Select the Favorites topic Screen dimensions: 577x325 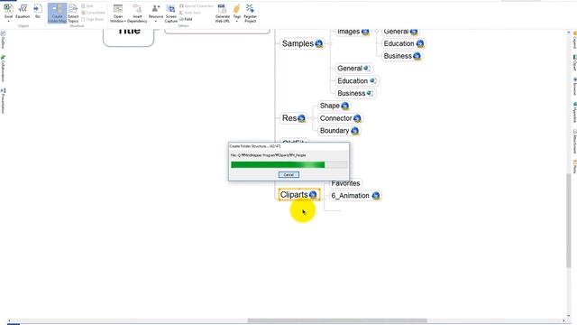[345, 183]
